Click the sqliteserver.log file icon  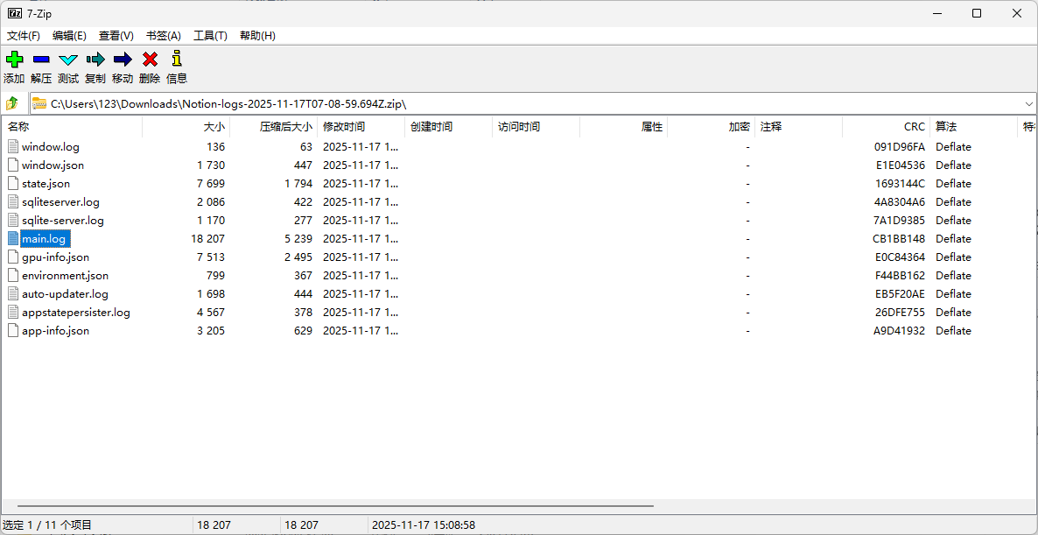[13, 202]
